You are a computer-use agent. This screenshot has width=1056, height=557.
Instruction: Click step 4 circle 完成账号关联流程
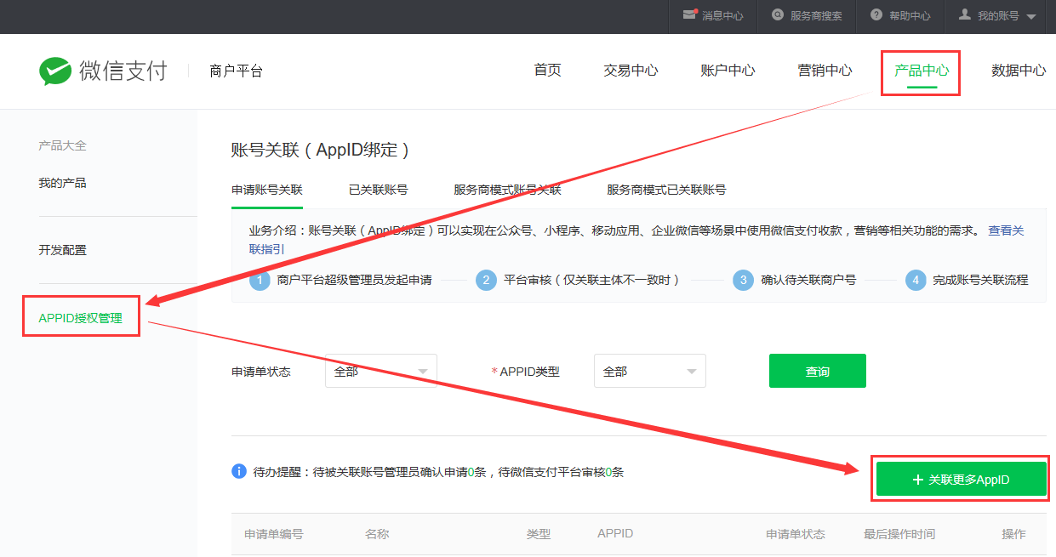(916, 280)
